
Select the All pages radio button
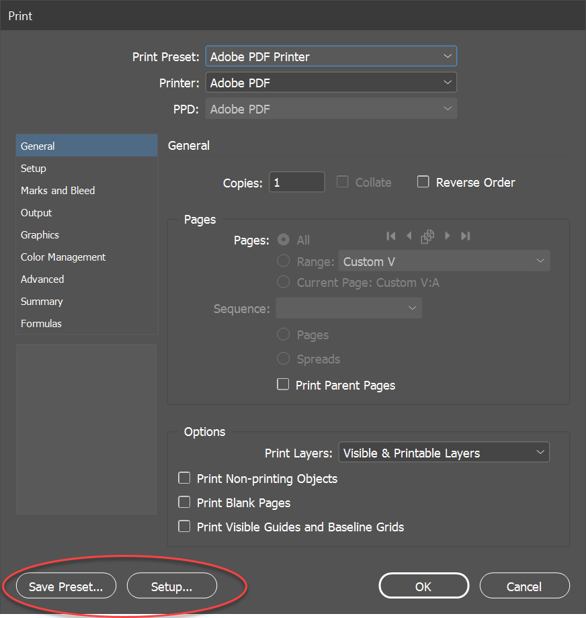(x=283, y=239)
